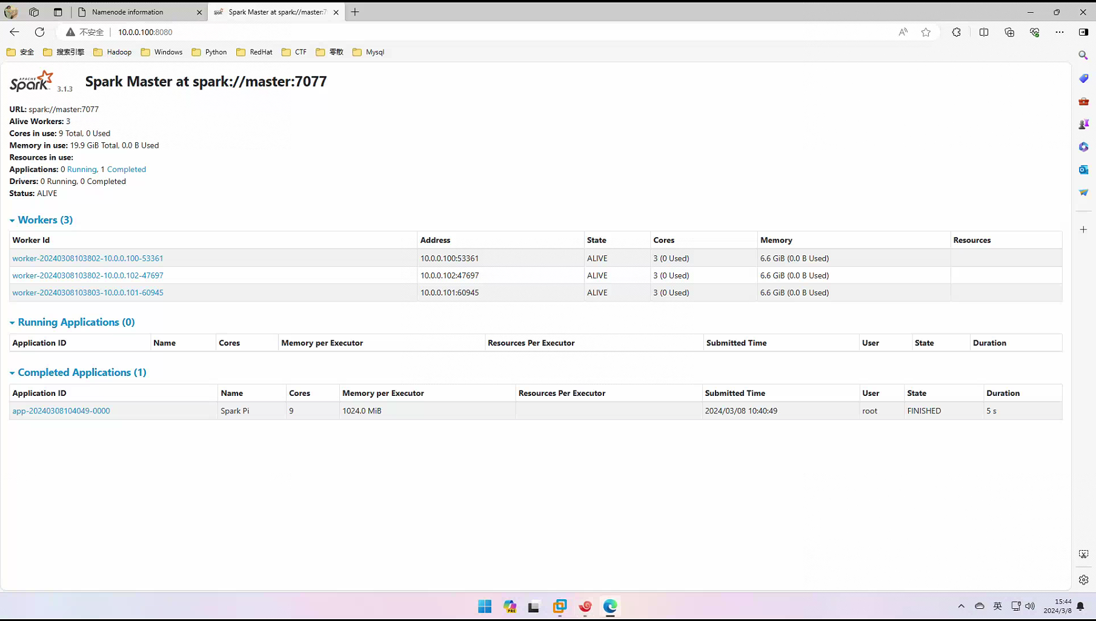This screenshot has width=1096, height=621.
Task: Collapse the Running Applications (0) section
Action: tap(72, 322)
